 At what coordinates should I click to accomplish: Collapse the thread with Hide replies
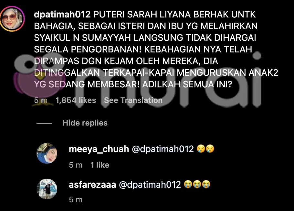coord(85,123)
